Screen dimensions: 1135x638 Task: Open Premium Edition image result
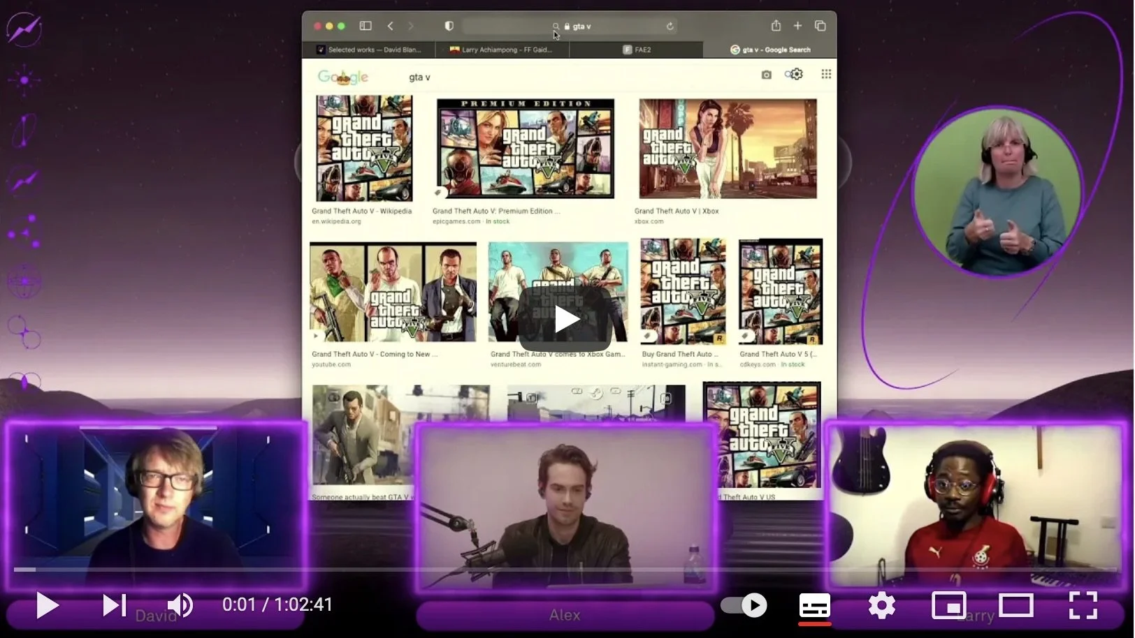point(525,149)
